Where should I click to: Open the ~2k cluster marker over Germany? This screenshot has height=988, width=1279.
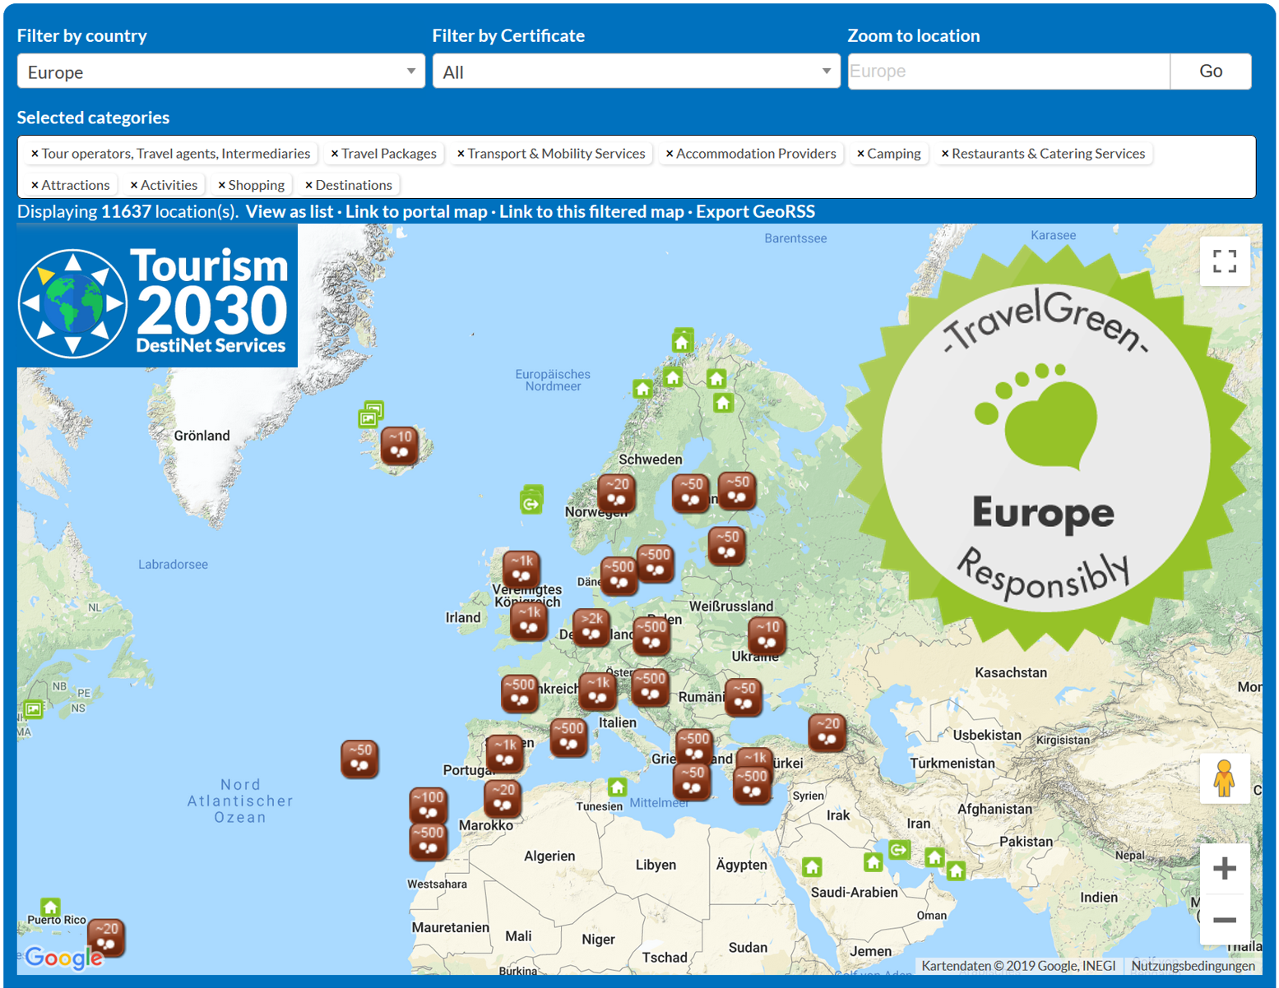tap(591, 627)
